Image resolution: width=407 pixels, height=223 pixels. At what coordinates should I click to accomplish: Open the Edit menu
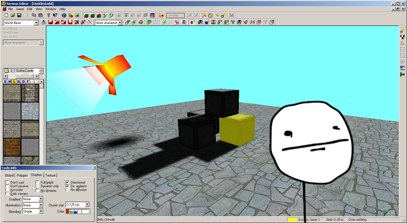[x=30, y=9]
